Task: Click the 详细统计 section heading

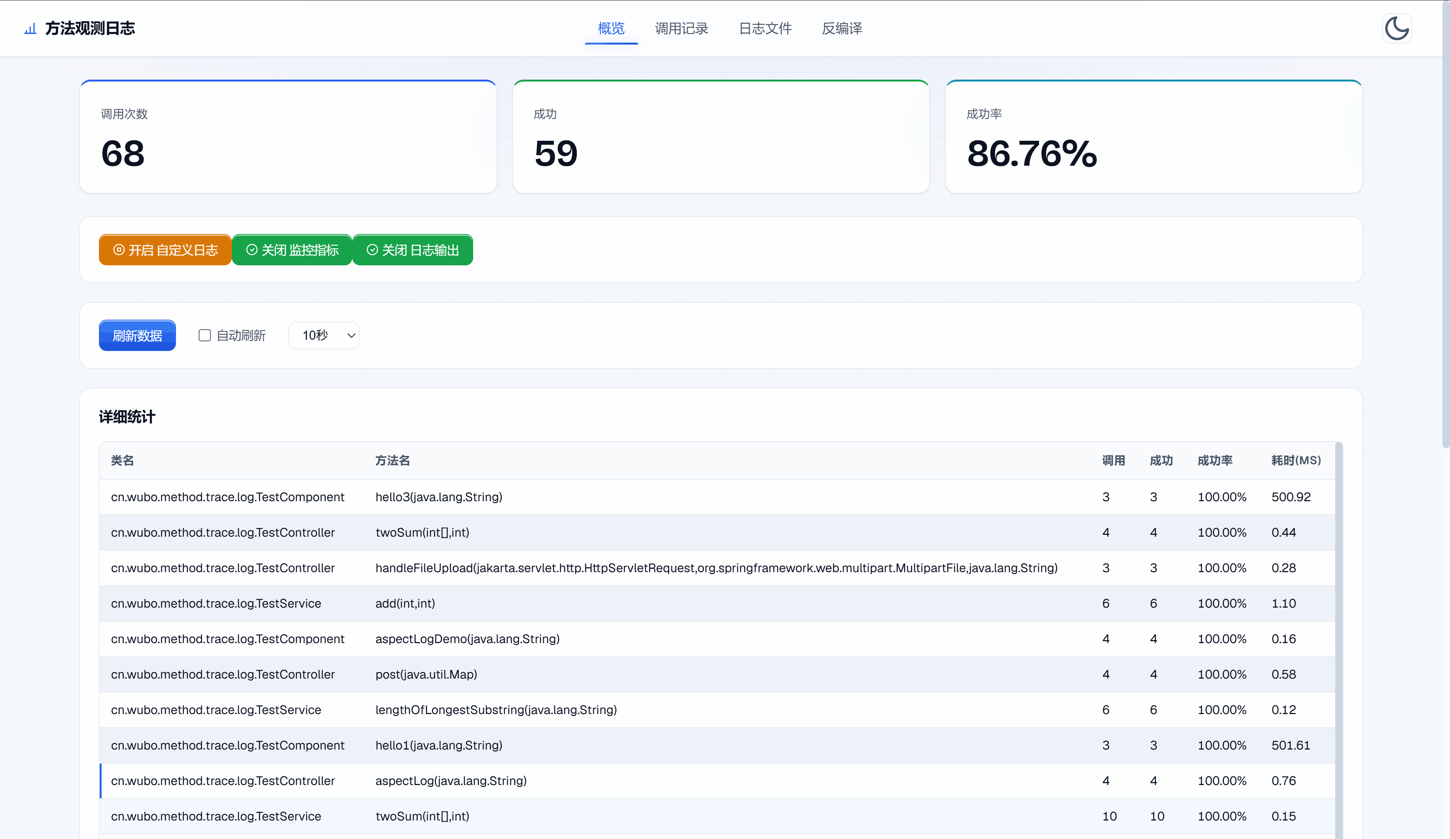Action: pos(127,417)
